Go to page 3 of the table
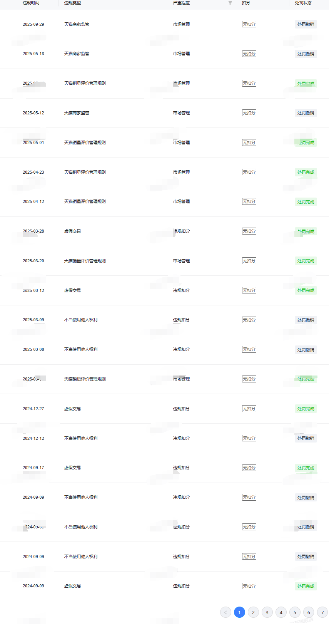 pos(267,612)
